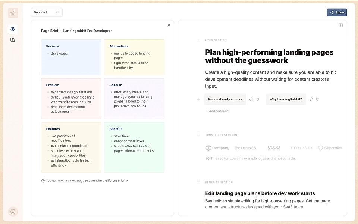Screen dimensions: 358x224
Task: Click the Share button
Action: tap(337, 12)
